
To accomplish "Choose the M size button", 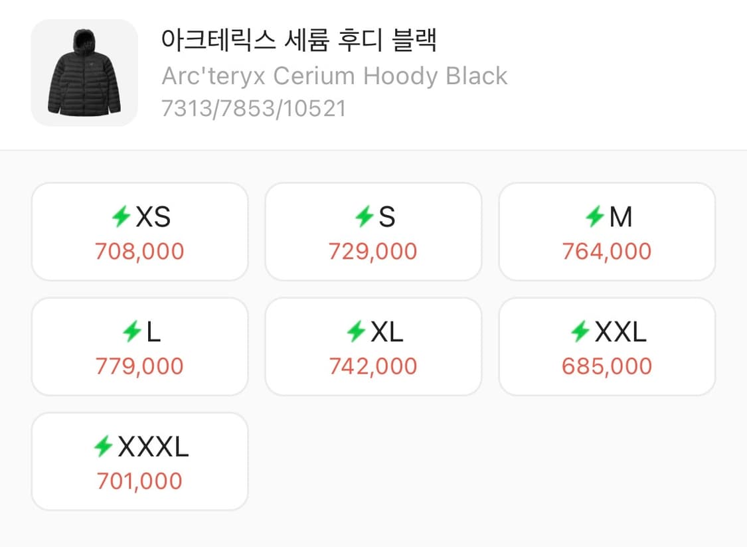I will coord(607,231).
